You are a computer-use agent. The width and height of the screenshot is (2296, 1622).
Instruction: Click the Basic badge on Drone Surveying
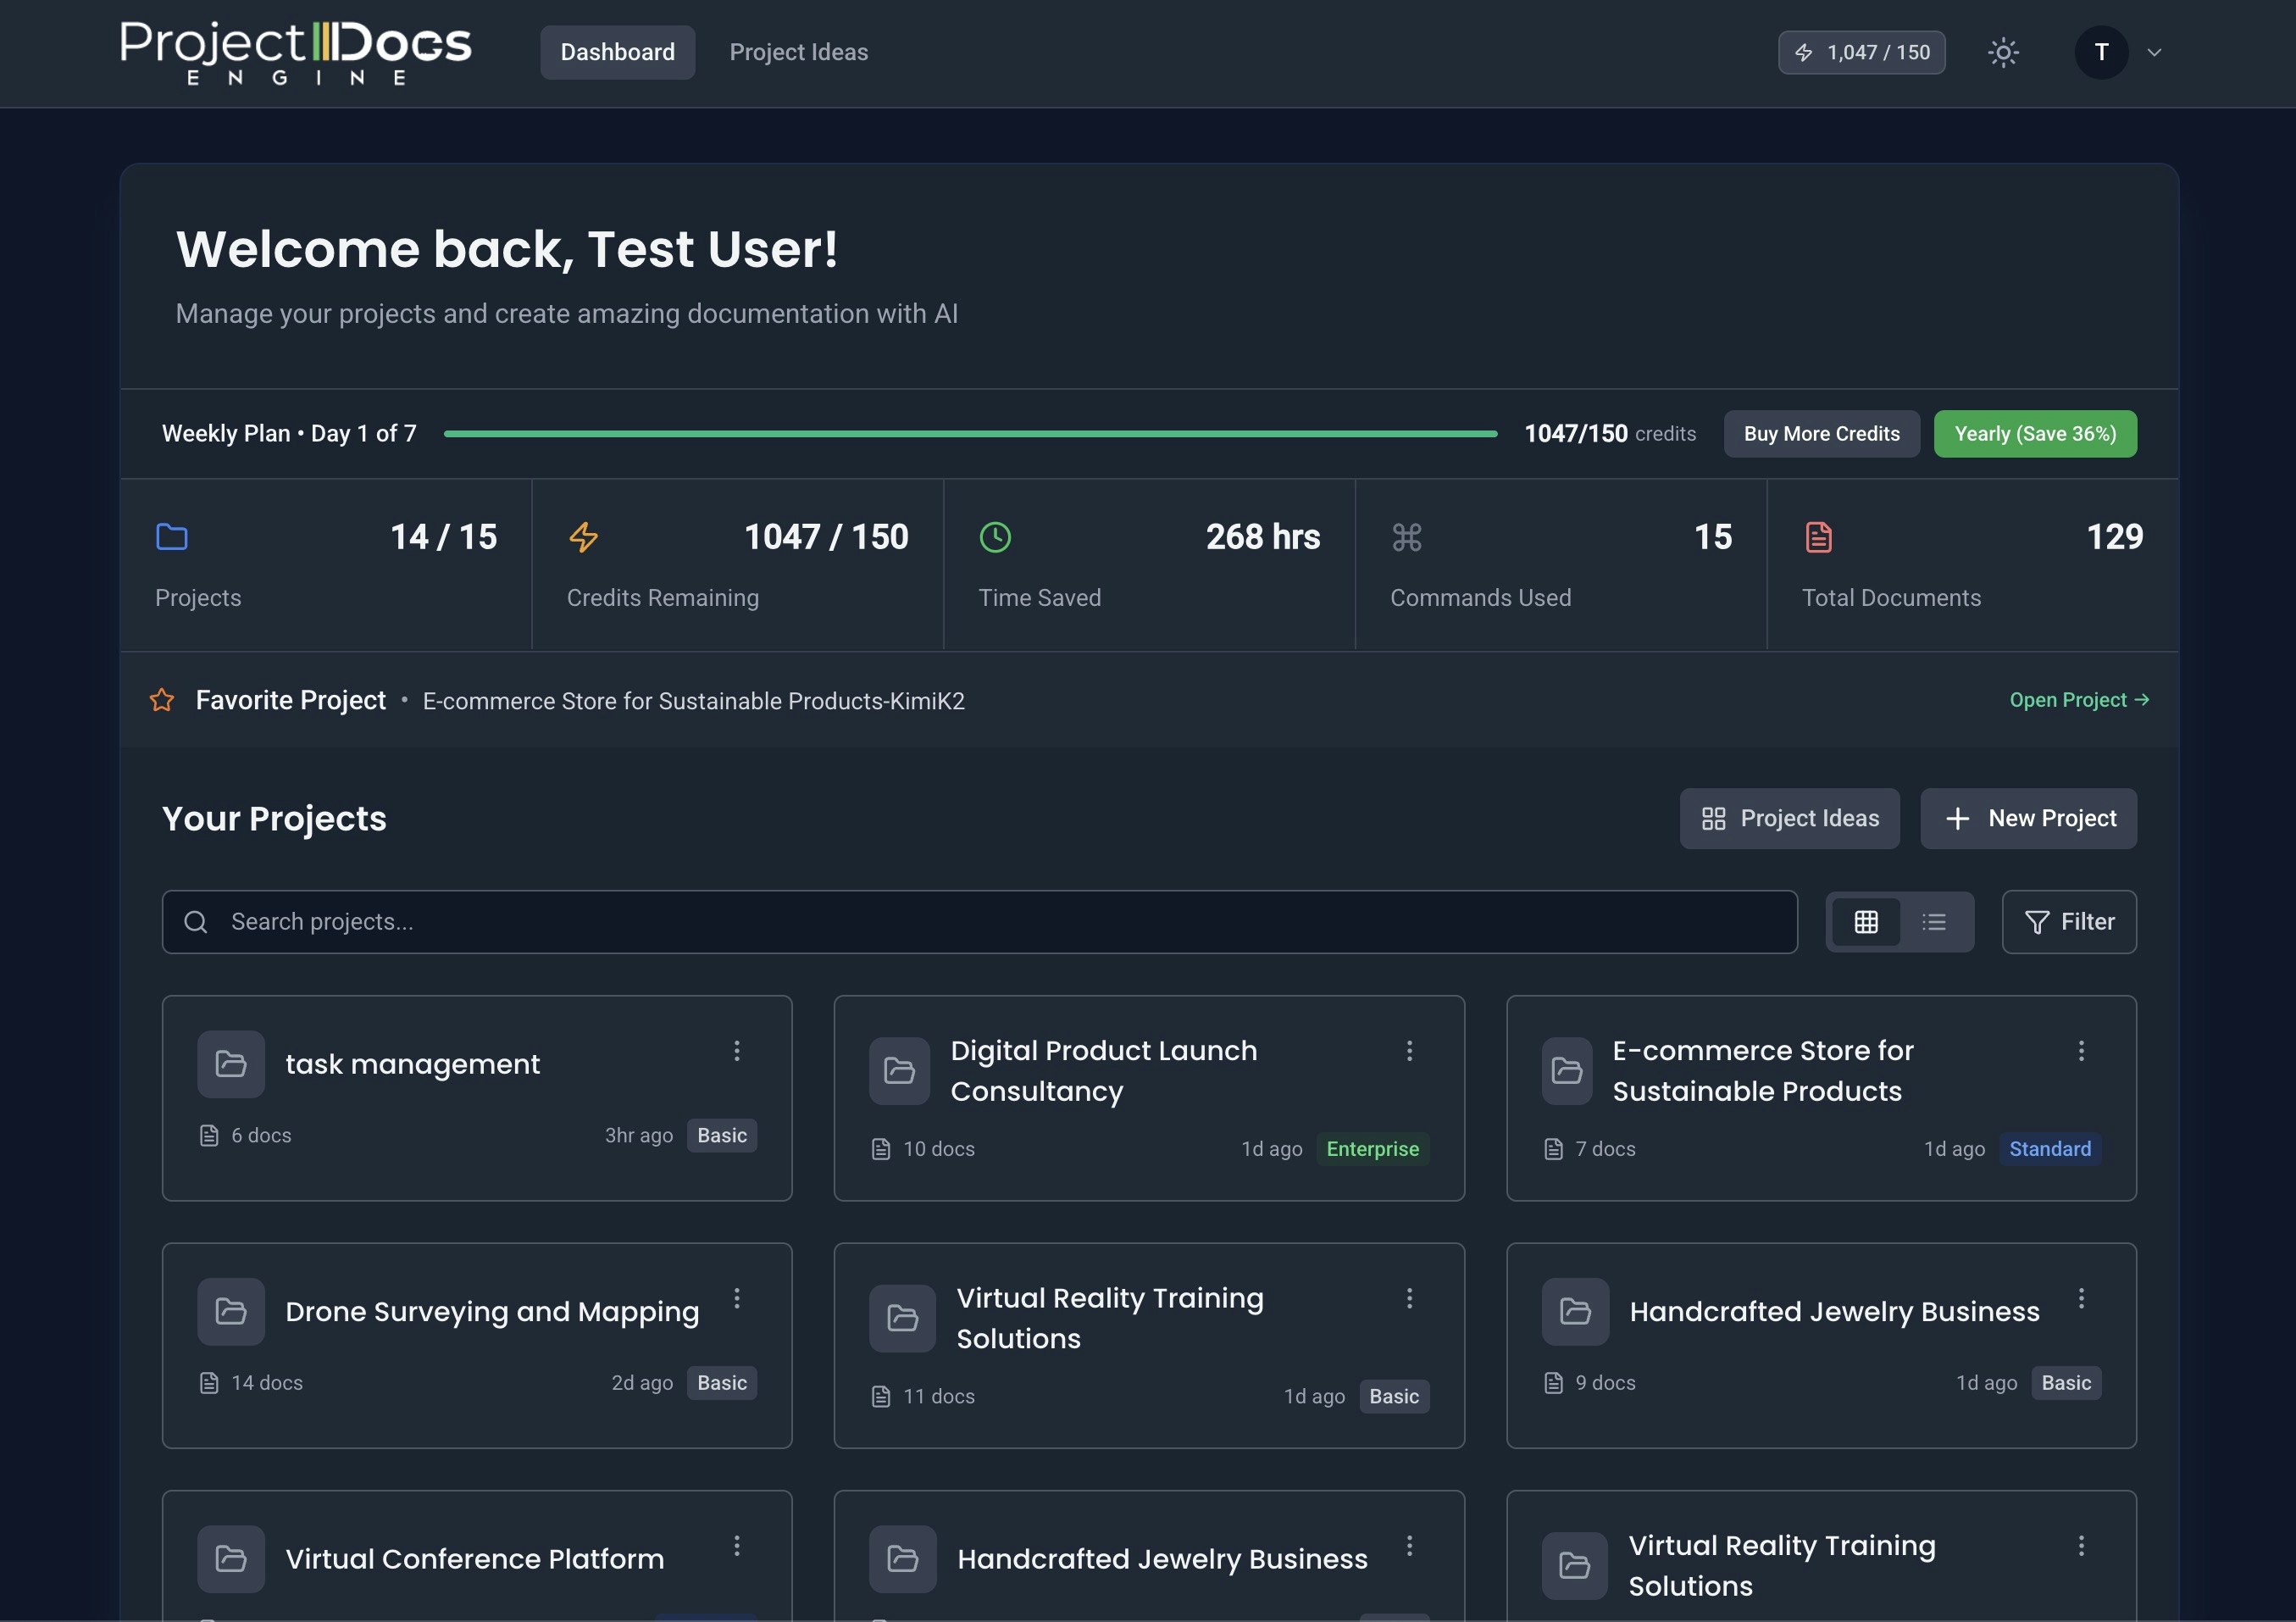click(722, 1383)
